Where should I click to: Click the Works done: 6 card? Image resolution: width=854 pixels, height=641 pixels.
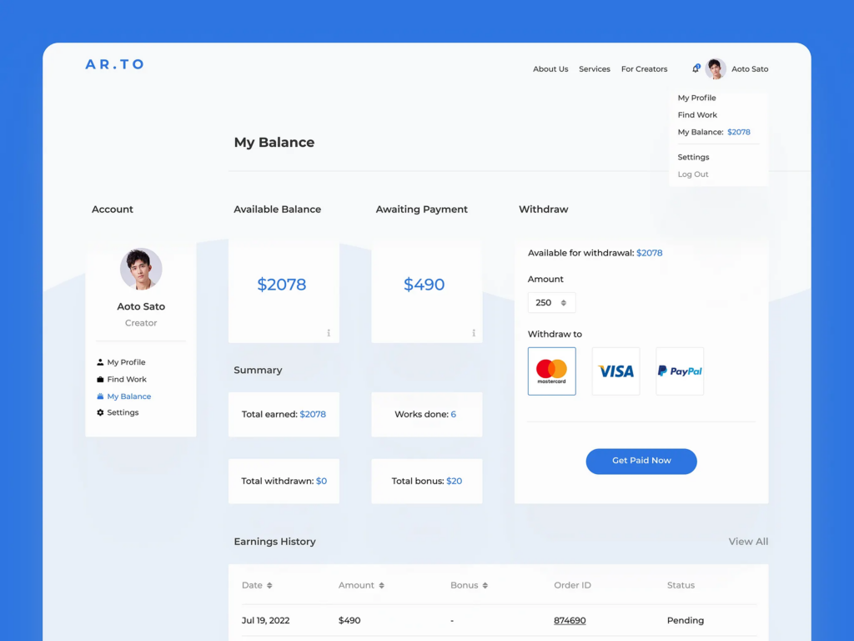click(426, 414)
